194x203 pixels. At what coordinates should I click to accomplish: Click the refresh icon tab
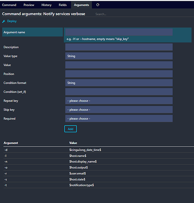pos(98,5)
